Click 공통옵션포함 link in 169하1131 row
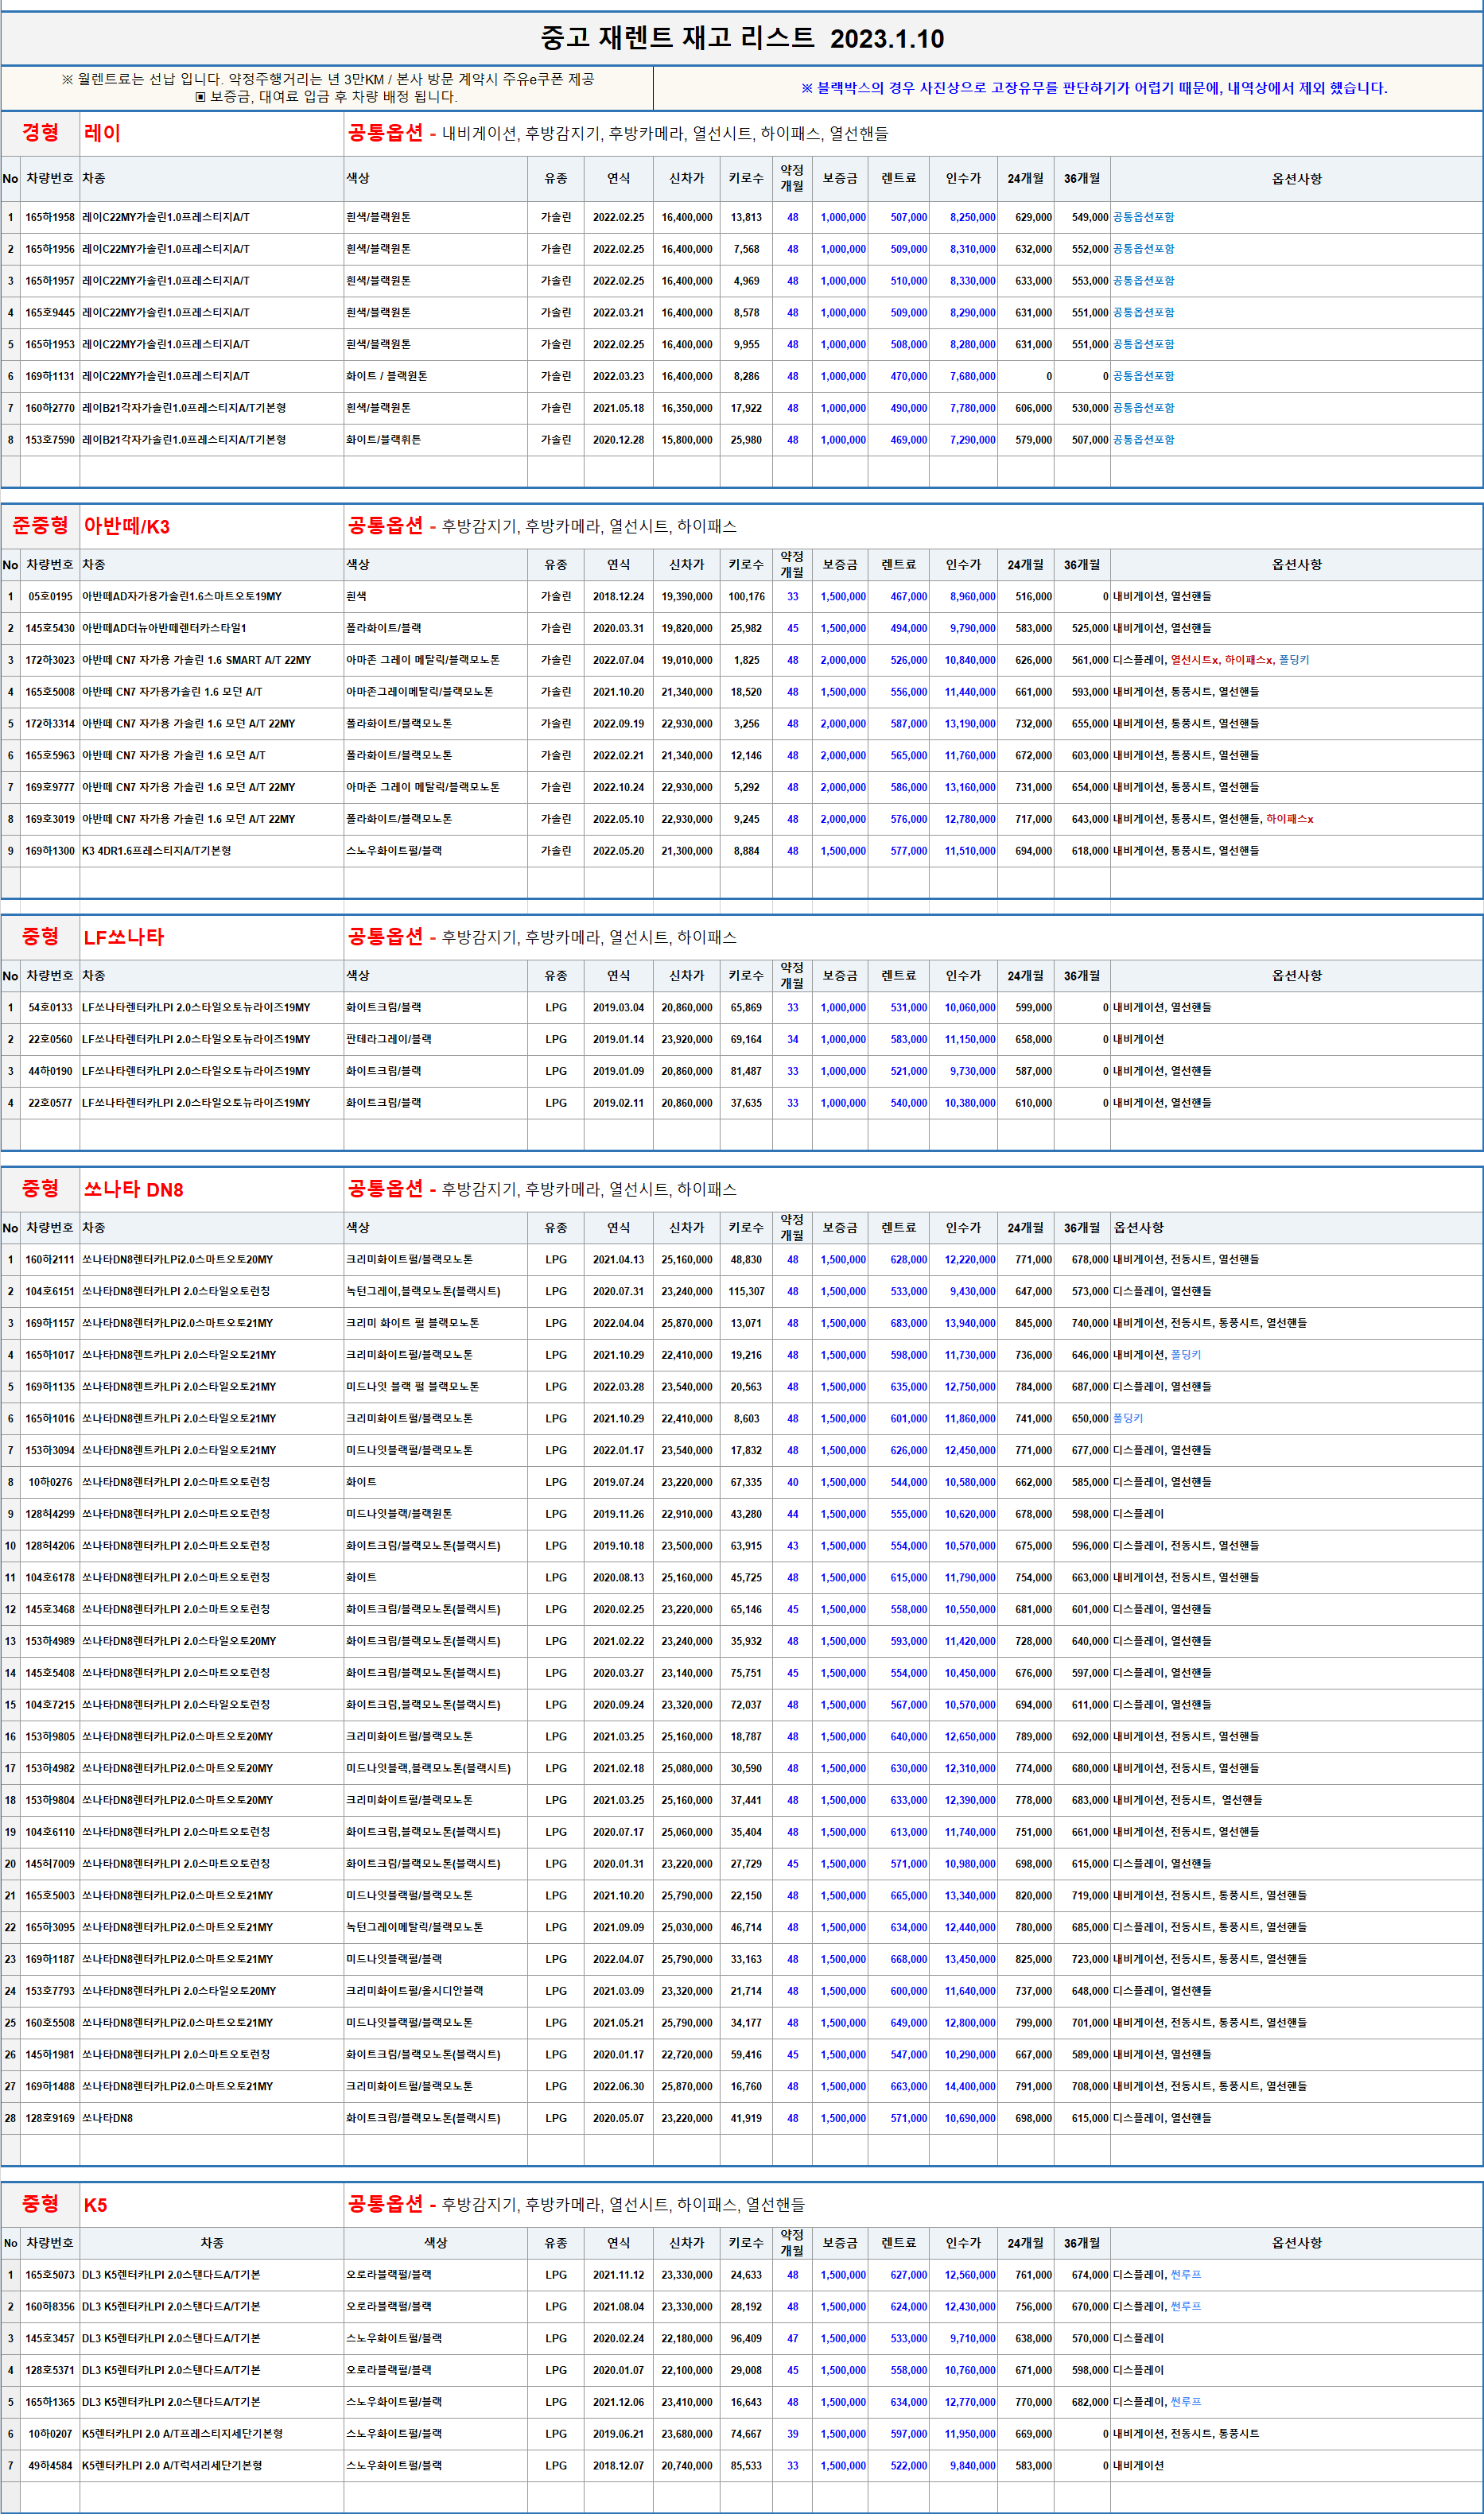1484x2514 pixels. (1143, 377)
